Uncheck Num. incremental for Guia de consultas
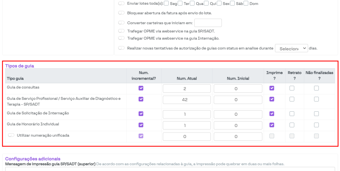This screenshot has height=171, width=340. (x=141, y=88)
